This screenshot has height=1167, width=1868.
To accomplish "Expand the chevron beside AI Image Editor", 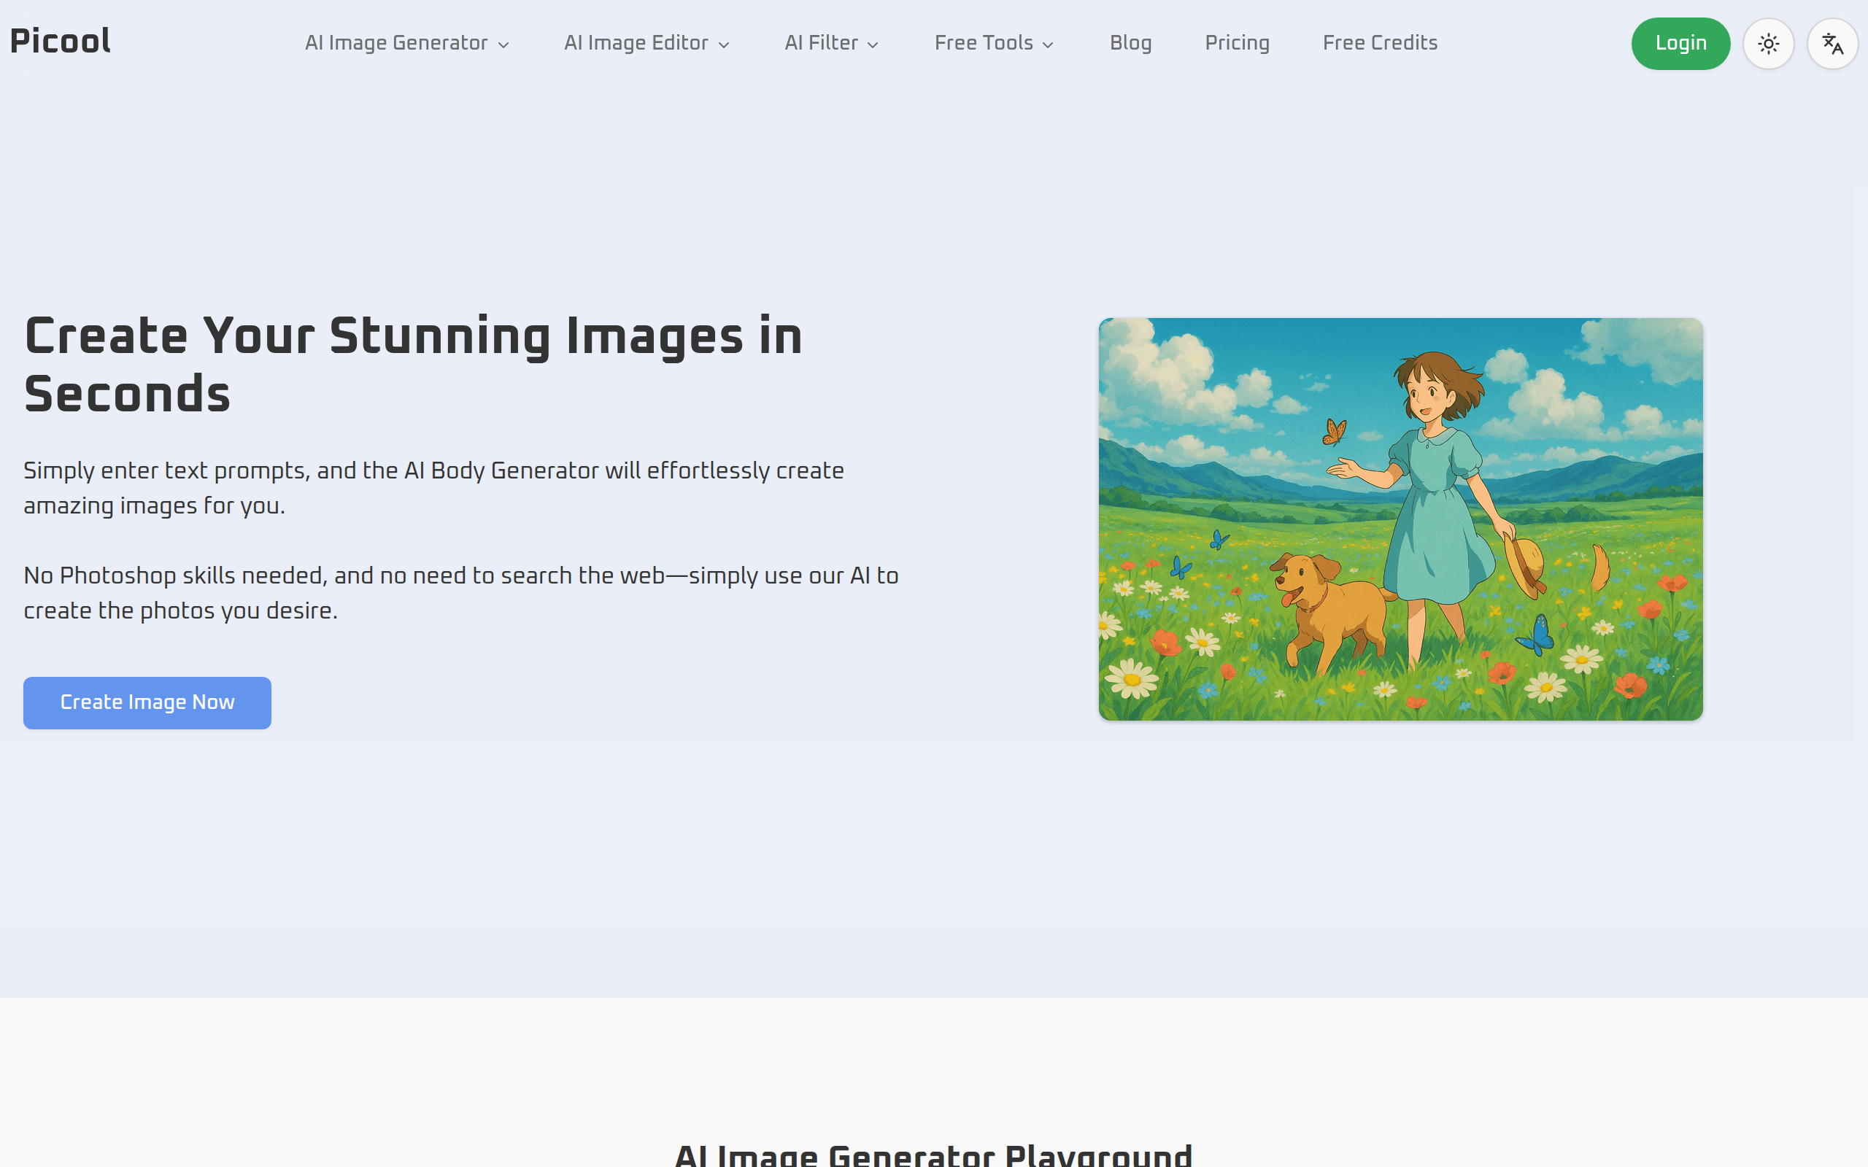I will pyautogui.click(x=724, y=45).
